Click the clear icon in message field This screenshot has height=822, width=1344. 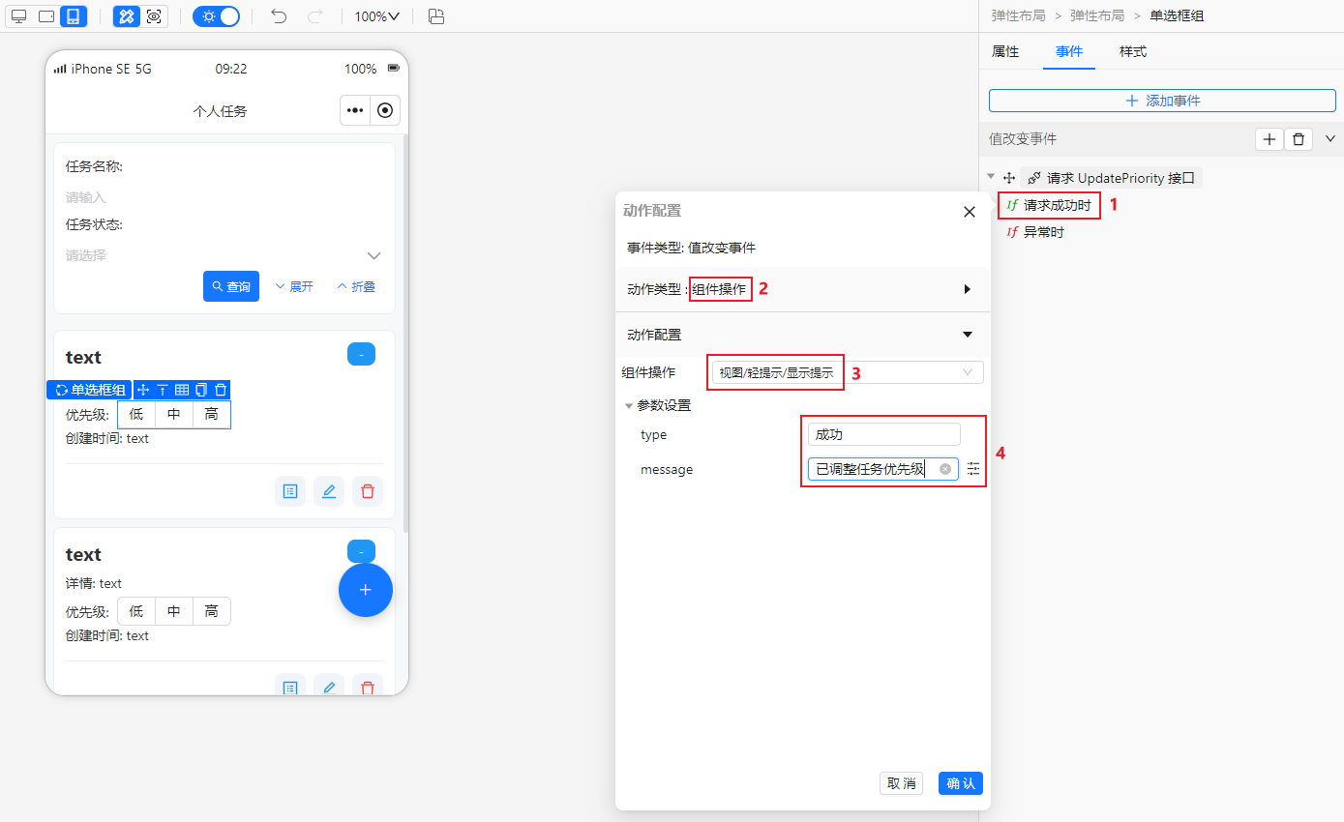click(x=945, y=469)
